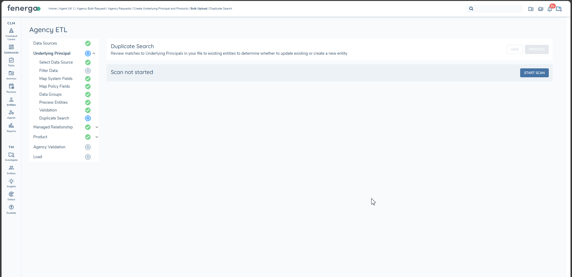Open the Bulk Upload breadcrumb item
This screenshot has width=572, height=277.
tap(199, 9)
